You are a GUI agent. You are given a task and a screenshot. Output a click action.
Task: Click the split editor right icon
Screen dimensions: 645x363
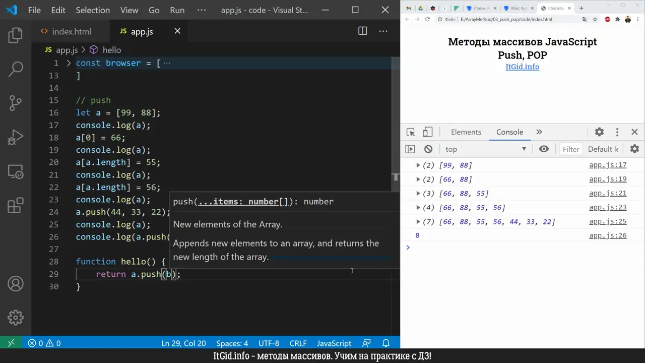point(362,31)
